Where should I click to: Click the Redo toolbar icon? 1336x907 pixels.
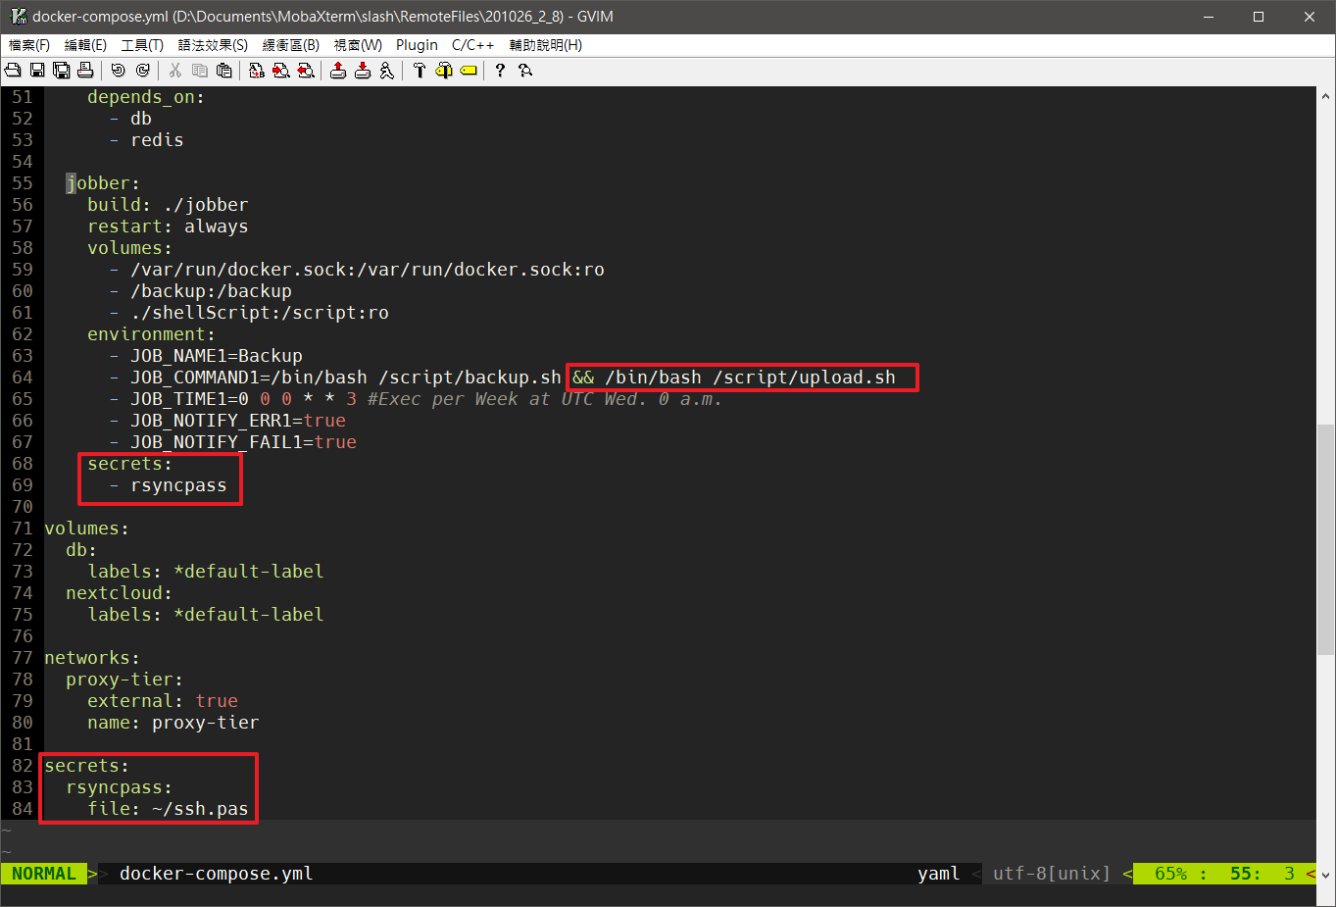(143, 70)
